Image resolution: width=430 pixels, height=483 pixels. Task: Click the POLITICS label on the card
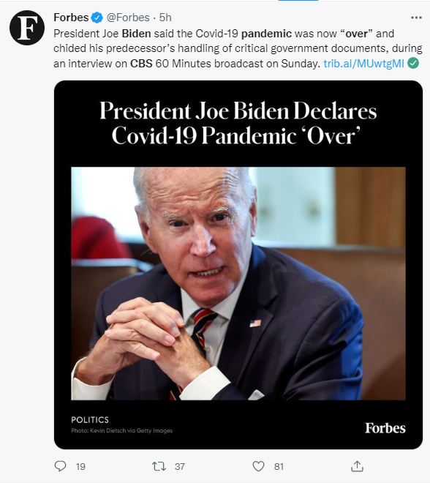pos(90,420)
